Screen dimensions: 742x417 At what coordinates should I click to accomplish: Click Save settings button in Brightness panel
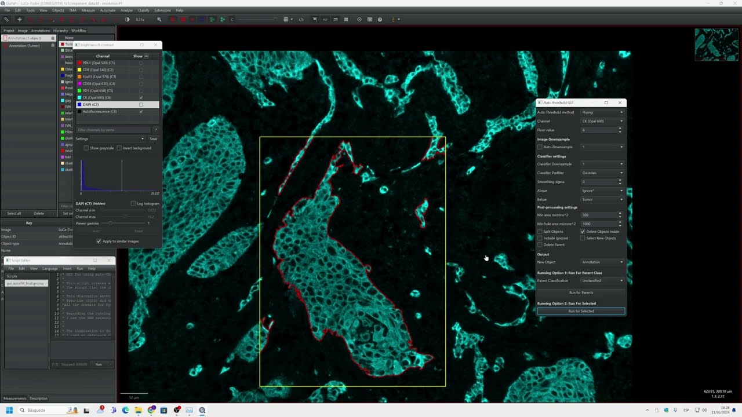click(153, 138)
